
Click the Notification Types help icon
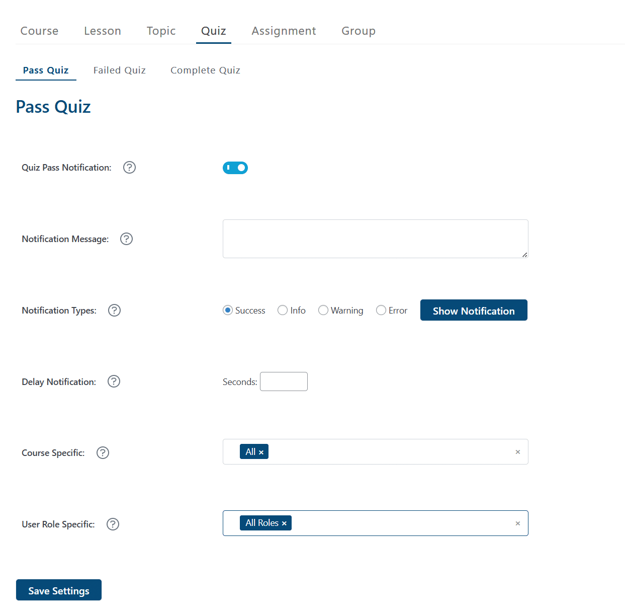(114, 310)
